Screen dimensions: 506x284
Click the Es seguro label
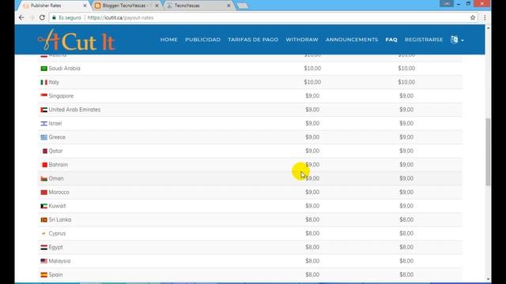(70, 17)
